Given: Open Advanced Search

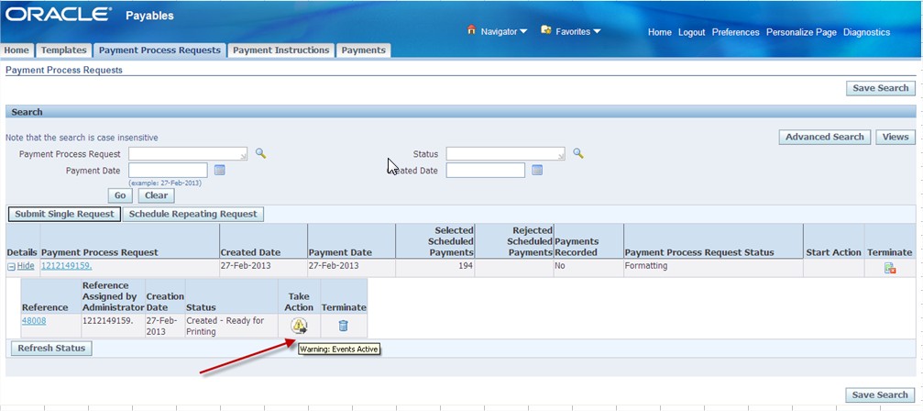Looking at the screenshot, I should [825, 137].
